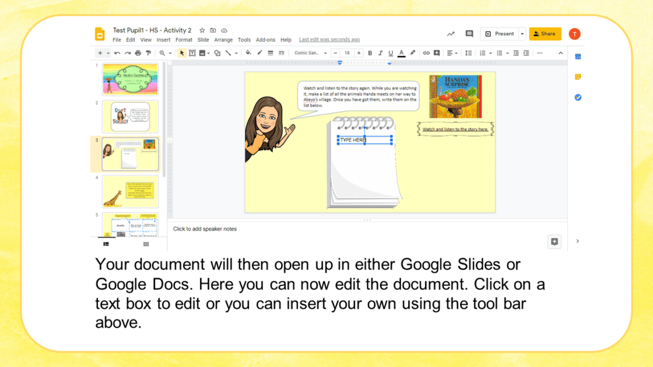Open the comment history speech bubble icon
The width and height of the screenshot is (653, 367).
[x=469, y=34]
